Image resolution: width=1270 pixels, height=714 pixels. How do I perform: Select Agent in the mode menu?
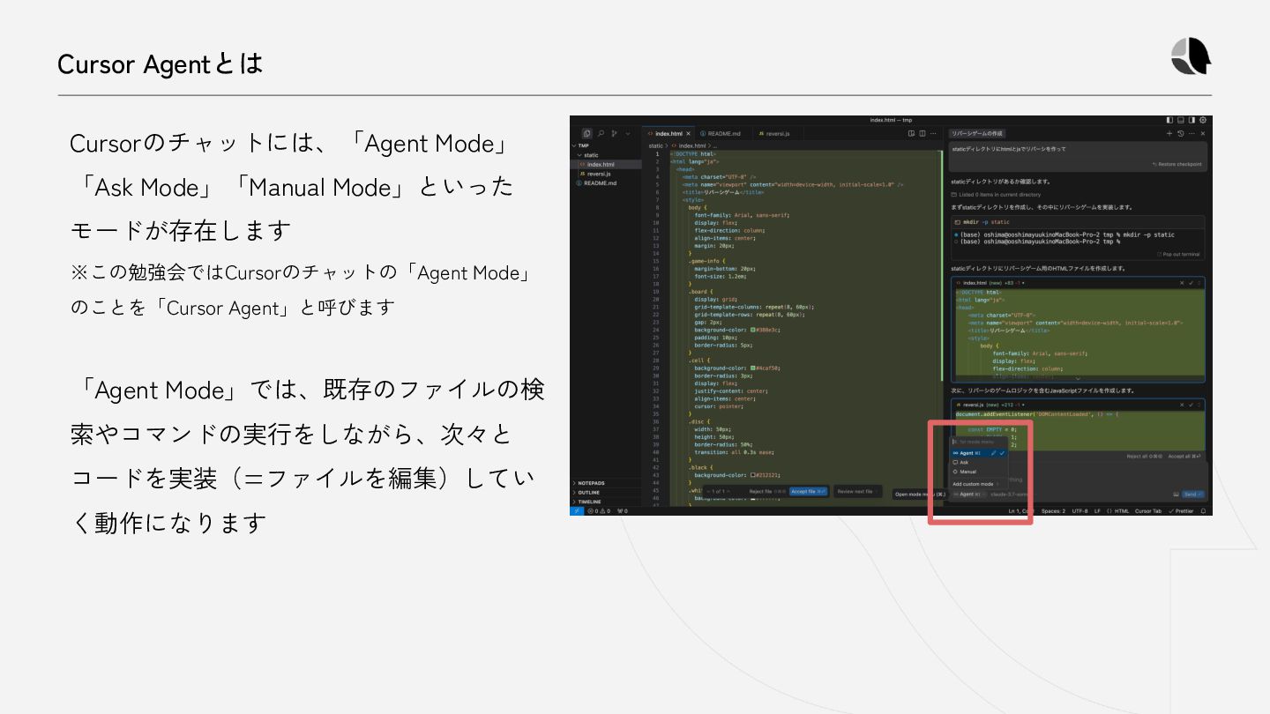(979, 453)
